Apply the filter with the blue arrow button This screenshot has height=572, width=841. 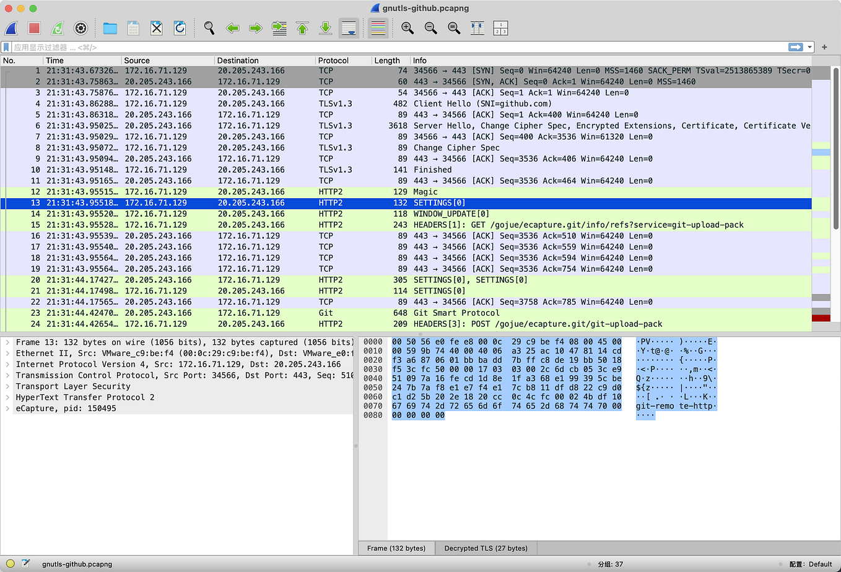pos(795,46)
